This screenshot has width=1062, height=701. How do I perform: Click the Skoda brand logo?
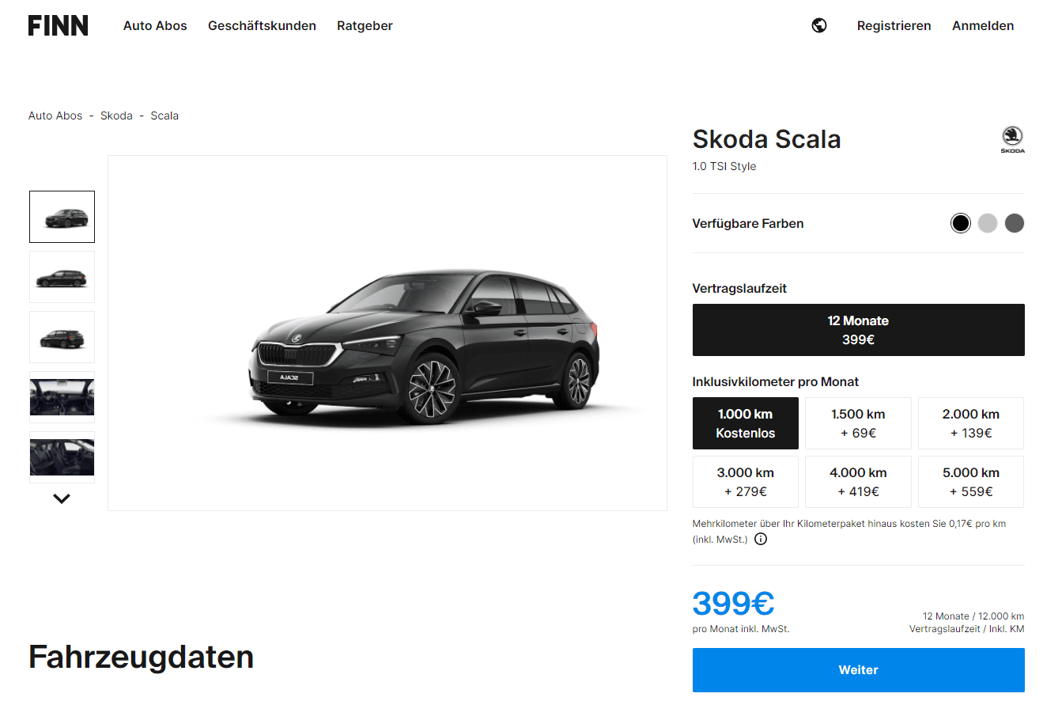pyautogui.click(x=1012, y=139)
